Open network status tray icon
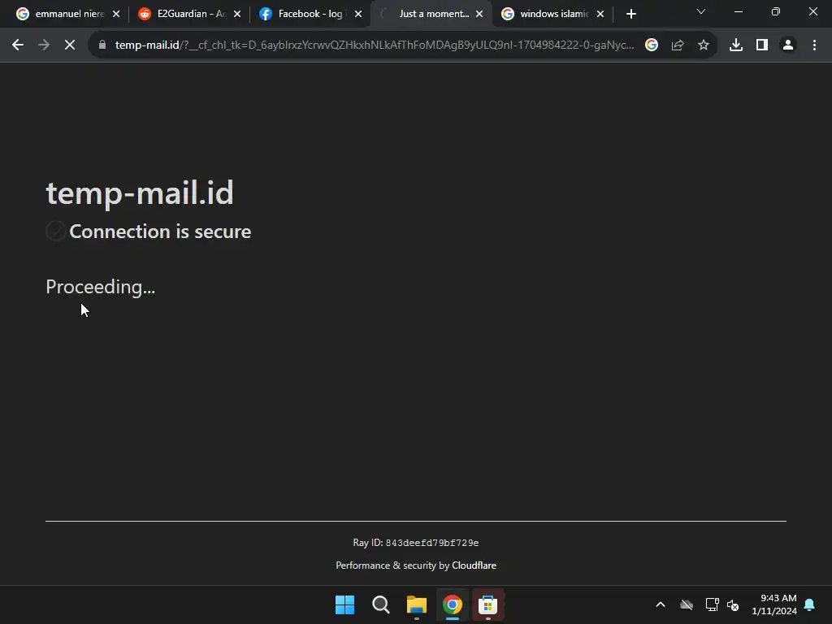The height and width of the screenshot is (624, 832). pos(712,604)
